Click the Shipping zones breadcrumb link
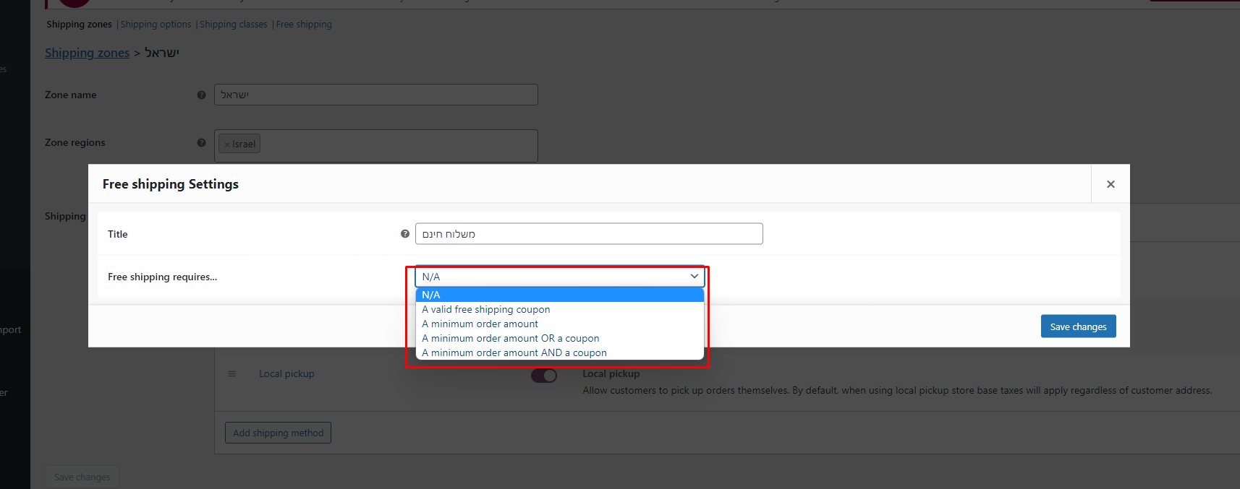The image size is (1240, 489). (x=87, y=53)
